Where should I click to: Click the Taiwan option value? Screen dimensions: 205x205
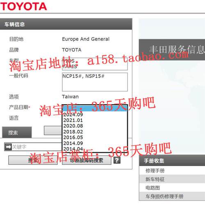(71, 97)
